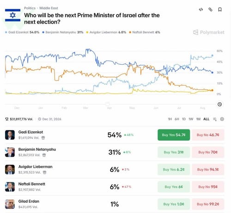Click Naftali Bennett's profile thumbnail
This screenshot has height=213, width=231.
click(x=10, y=187)
